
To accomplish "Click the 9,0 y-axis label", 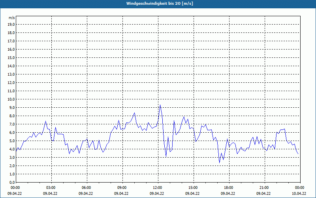I will [12, 107].
